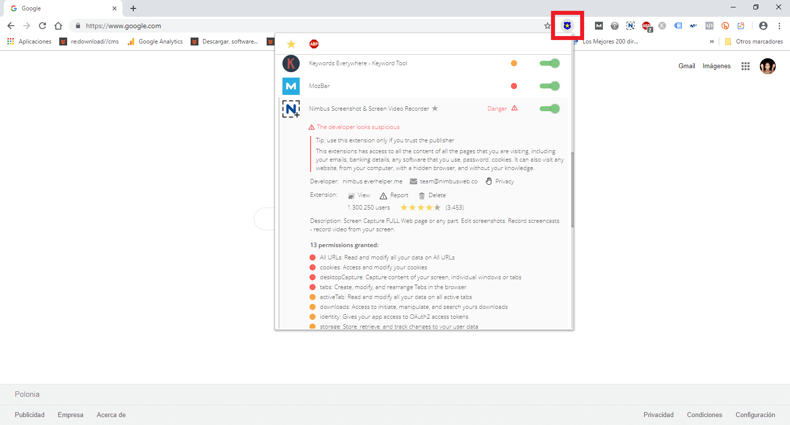Click the star rating for Nimbus
This screenshot has height=425, width=790.
pyautogui.click(x=420, y=208)
